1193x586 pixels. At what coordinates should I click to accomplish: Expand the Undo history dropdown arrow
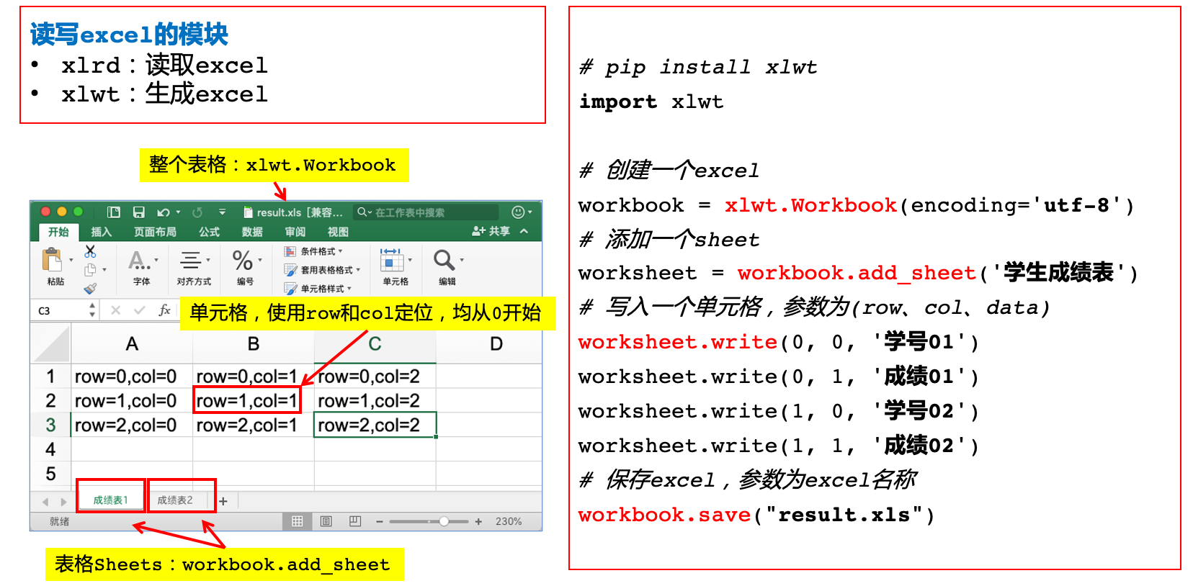point(178,212)
